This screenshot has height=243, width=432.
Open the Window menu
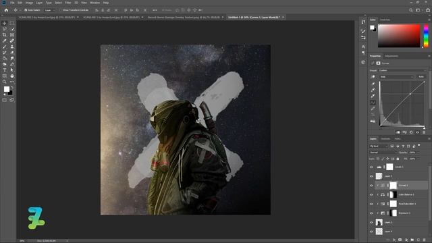point(94,3)
